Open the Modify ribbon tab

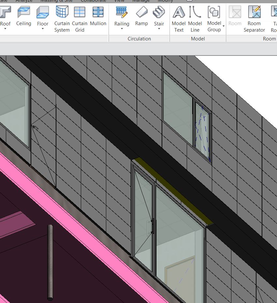coord(165,1)
